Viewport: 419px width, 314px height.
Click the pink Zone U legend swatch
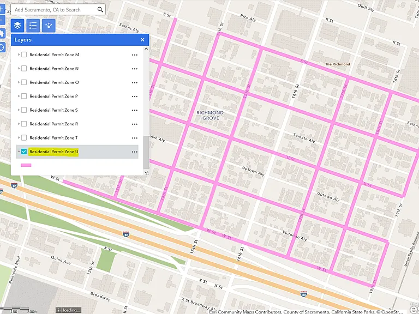click(26, 165)
